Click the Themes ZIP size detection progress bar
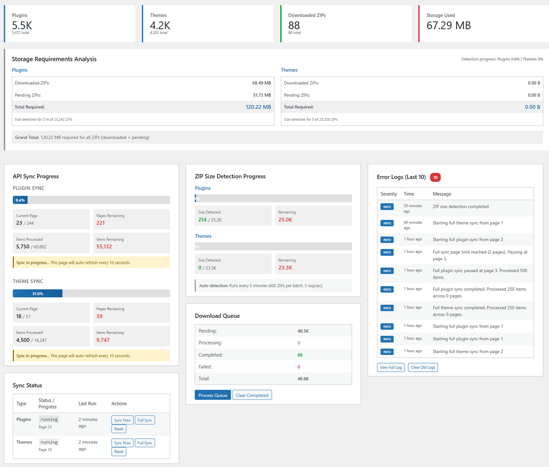The image size is (549, 467). coord(274,247)
